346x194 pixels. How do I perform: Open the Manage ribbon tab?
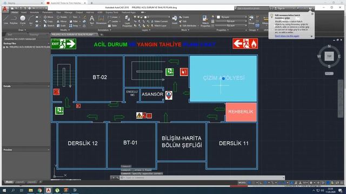68,12
